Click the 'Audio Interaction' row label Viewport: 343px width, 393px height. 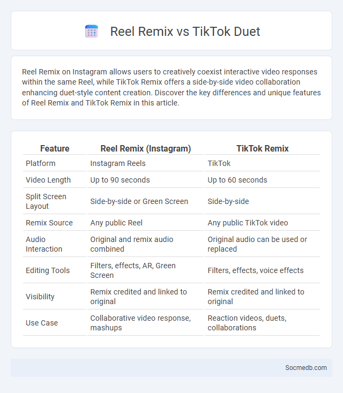click(43, 244)
